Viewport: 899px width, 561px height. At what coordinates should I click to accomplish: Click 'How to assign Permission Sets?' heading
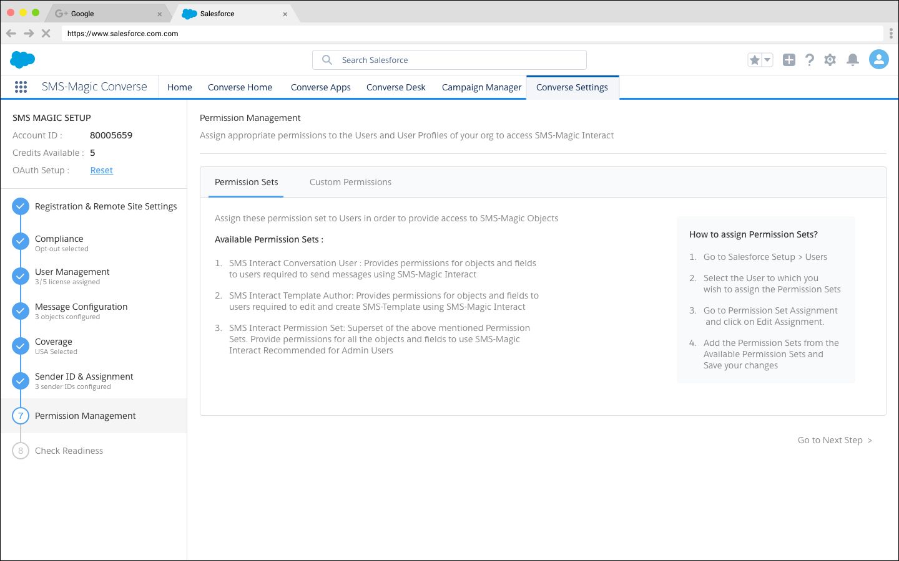754,234
